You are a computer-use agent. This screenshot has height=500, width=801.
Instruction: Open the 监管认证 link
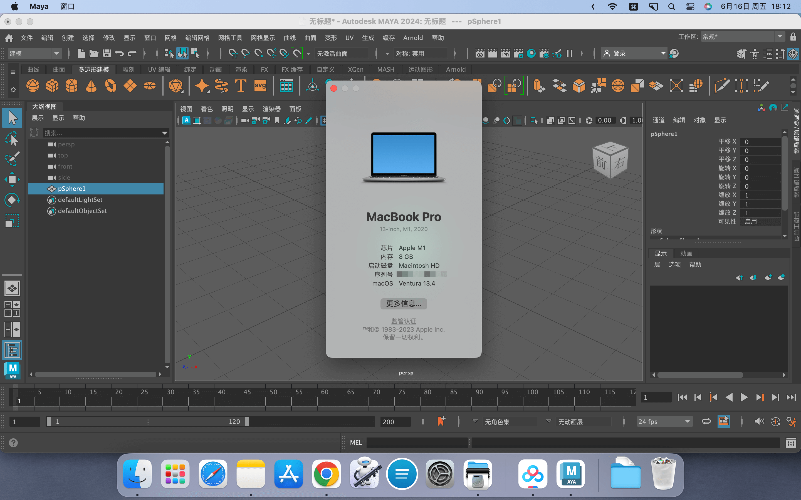[404, 321]
